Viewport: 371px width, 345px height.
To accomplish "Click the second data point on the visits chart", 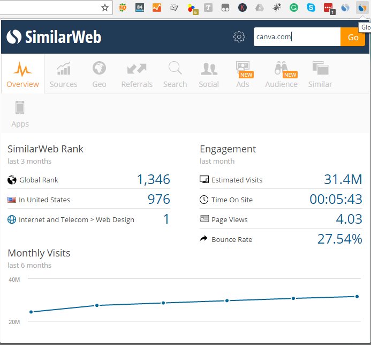I will coord(97,305).
